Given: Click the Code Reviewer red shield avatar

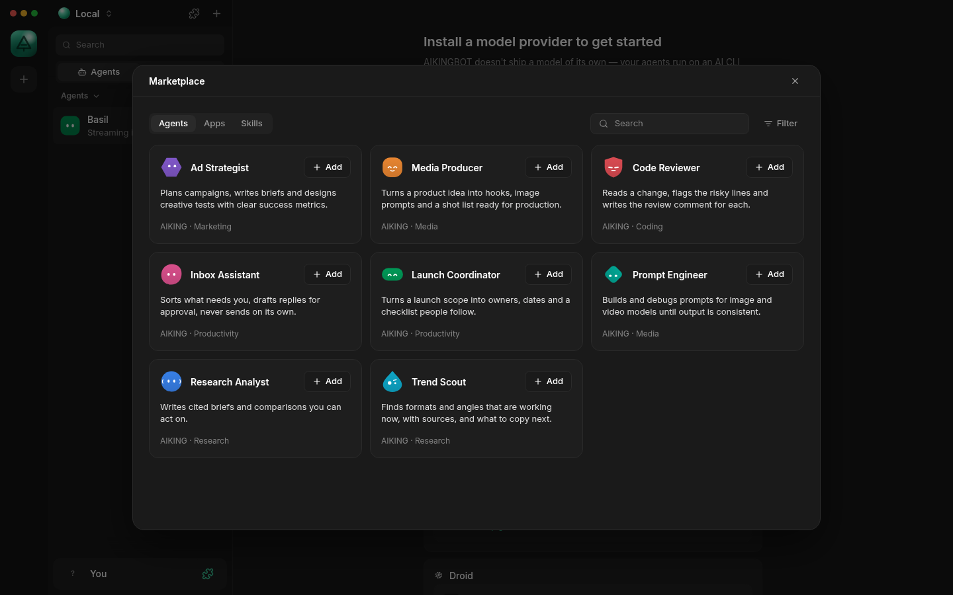Looking at the screenshot, I should pyautogui.click(x=613, y=167).
